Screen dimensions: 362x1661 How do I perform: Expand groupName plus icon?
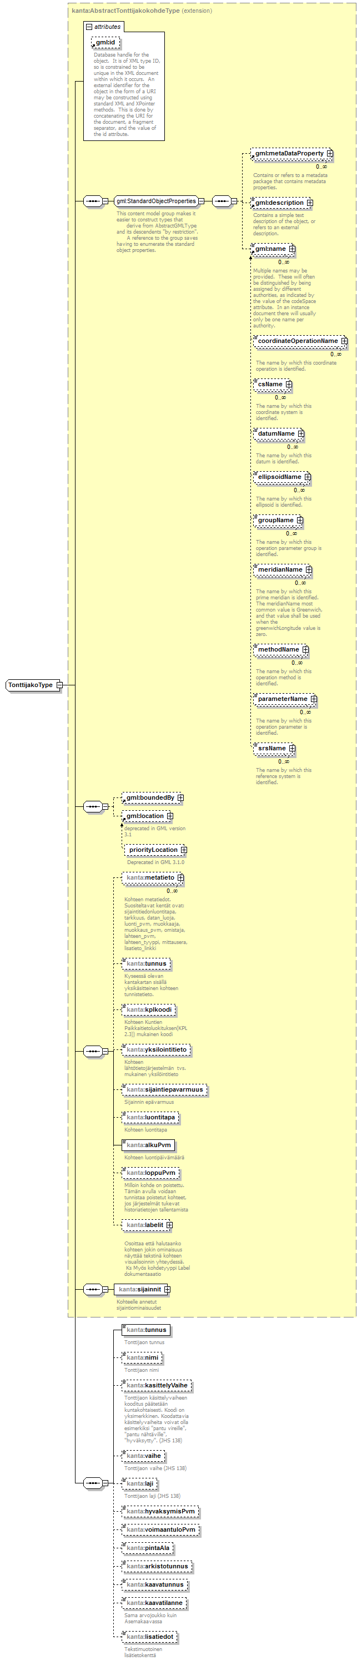coord(299,521)
